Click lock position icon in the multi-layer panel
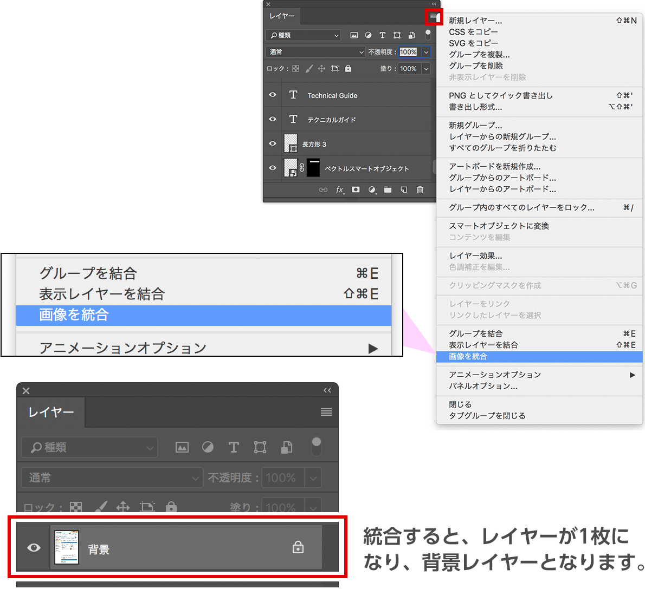Screen dimensions: 645x589 tap(321, 69)
